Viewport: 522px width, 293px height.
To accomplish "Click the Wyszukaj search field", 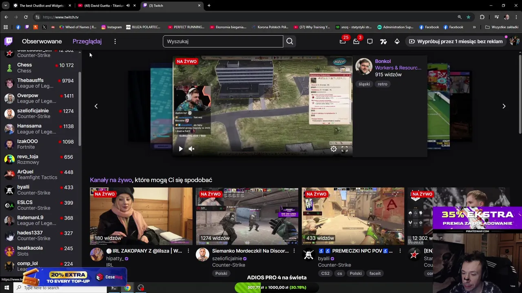I will [x=223, y=42].
